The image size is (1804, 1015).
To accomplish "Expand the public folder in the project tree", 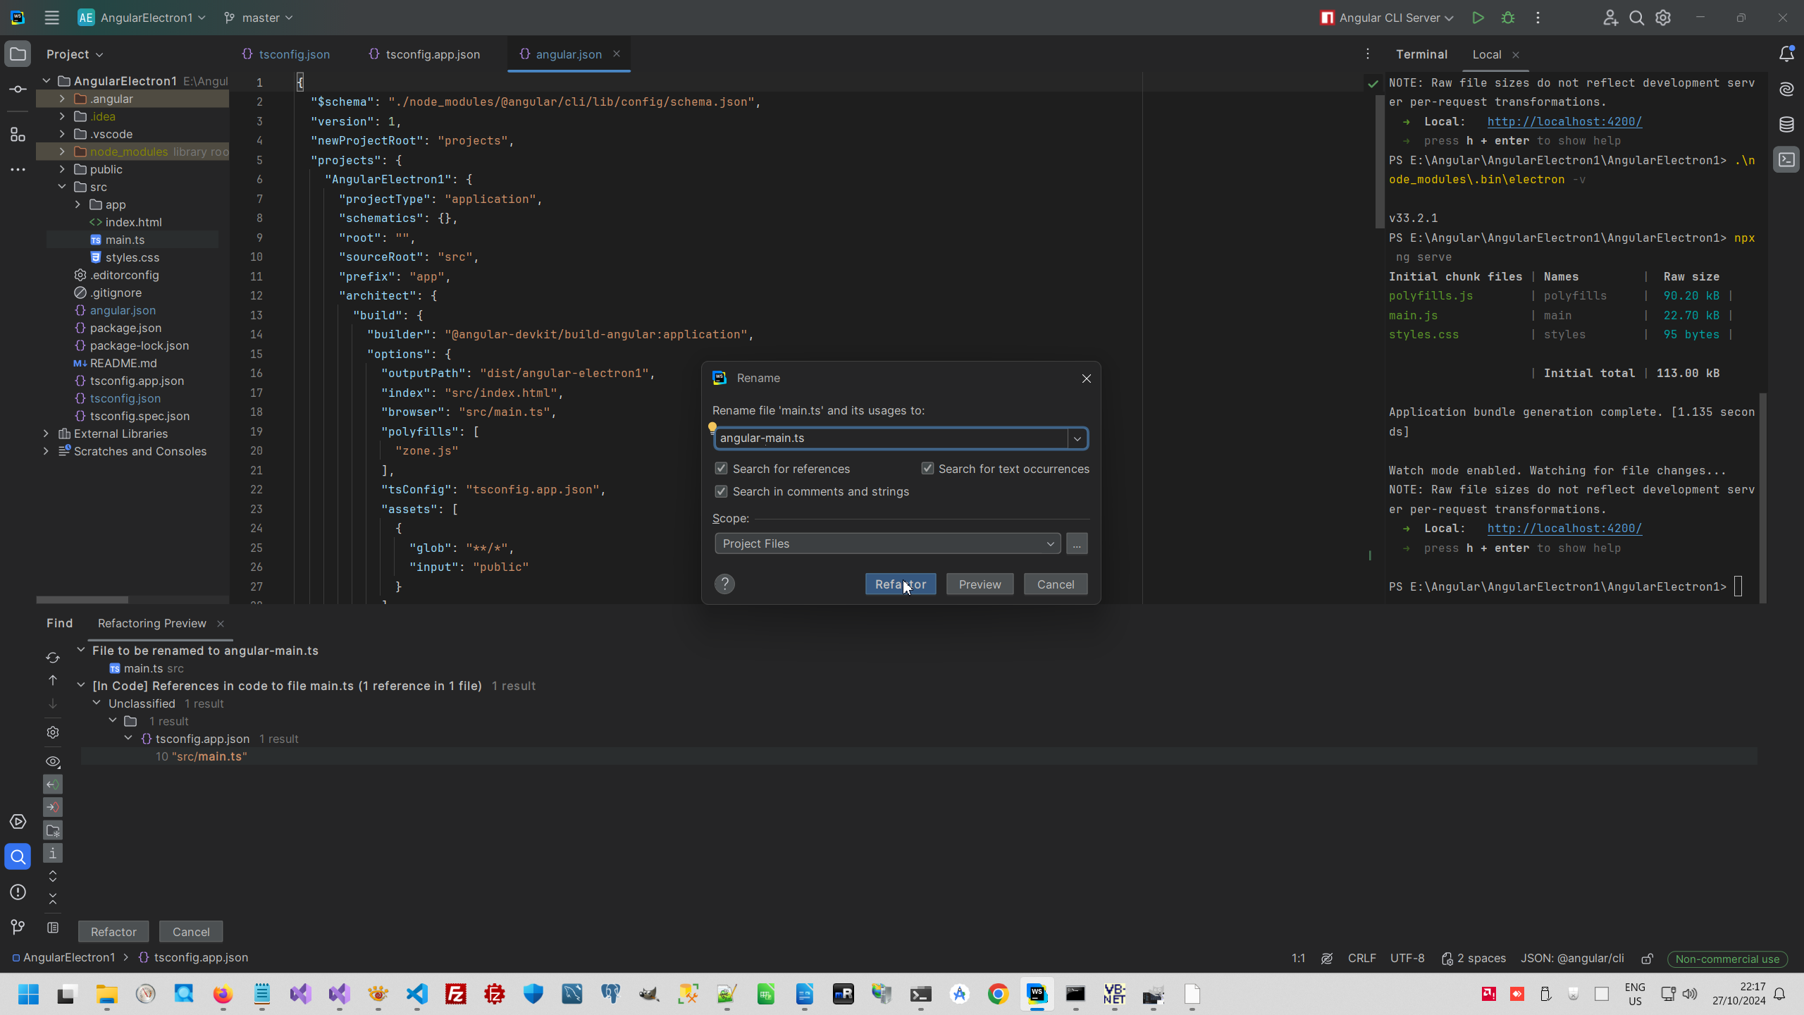I will [62, 169].
